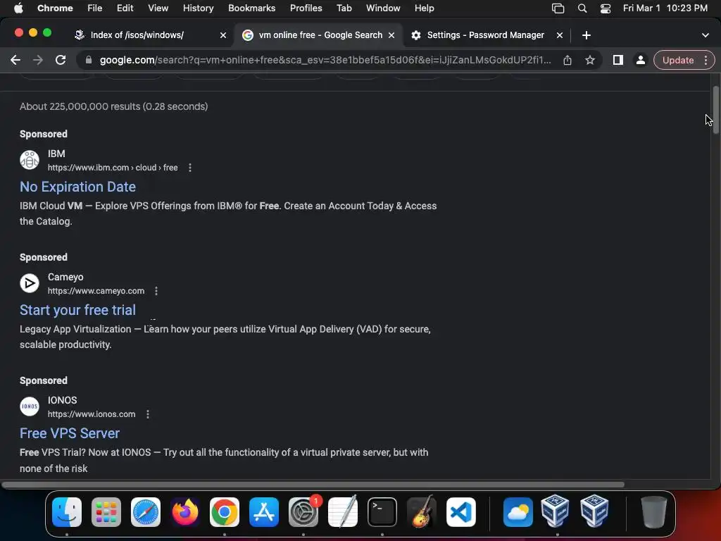Screen dimensions: 721x541
Task: Open 'Start your free trial' Cameyo link
Action: point(77,310)
